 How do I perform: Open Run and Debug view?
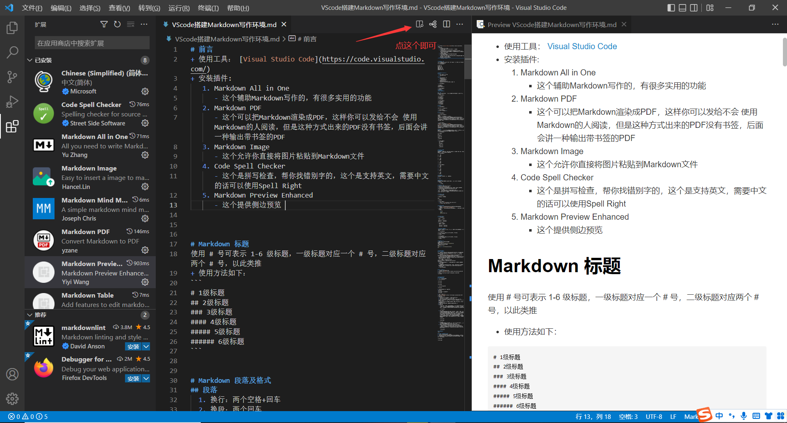(x=12, y=101)
